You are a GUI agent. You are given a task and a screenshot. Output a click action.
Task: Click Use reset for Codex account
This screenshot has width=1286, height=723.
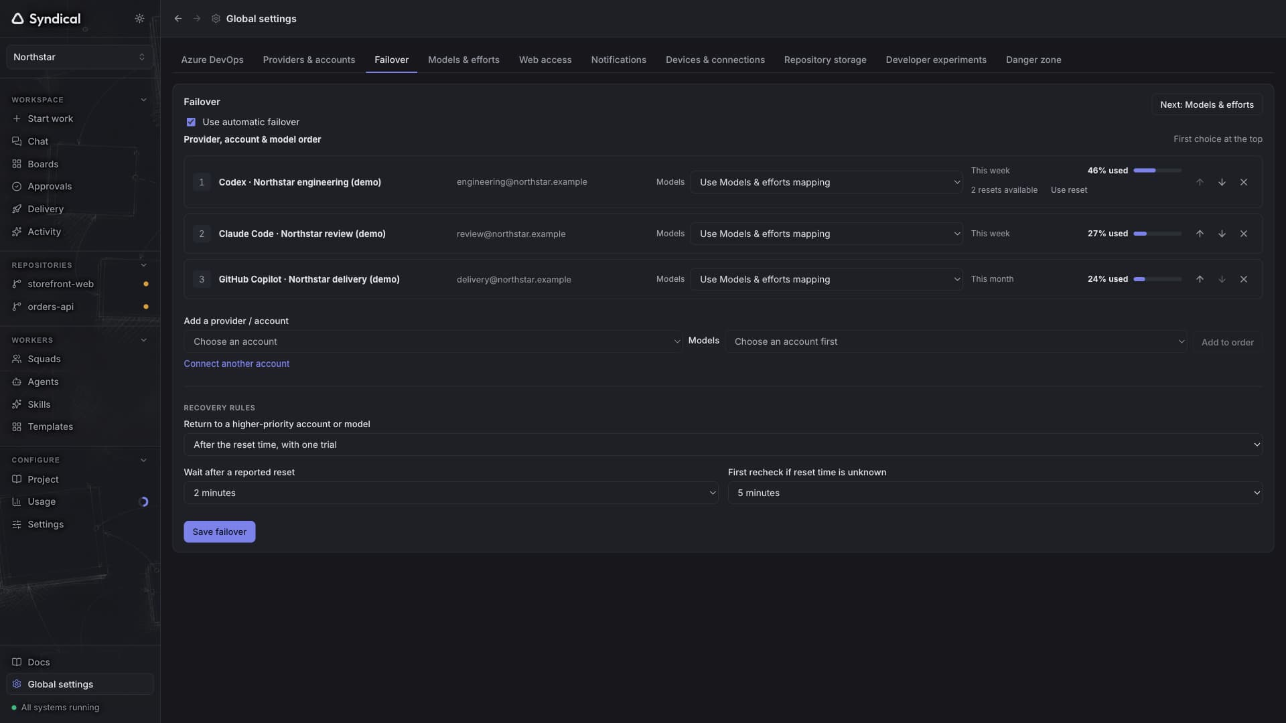1069,190
